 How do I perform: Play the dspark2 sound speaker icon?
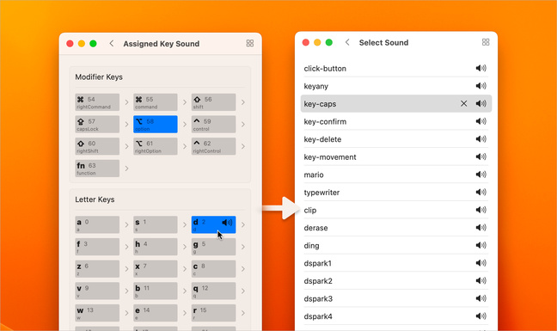481,281
